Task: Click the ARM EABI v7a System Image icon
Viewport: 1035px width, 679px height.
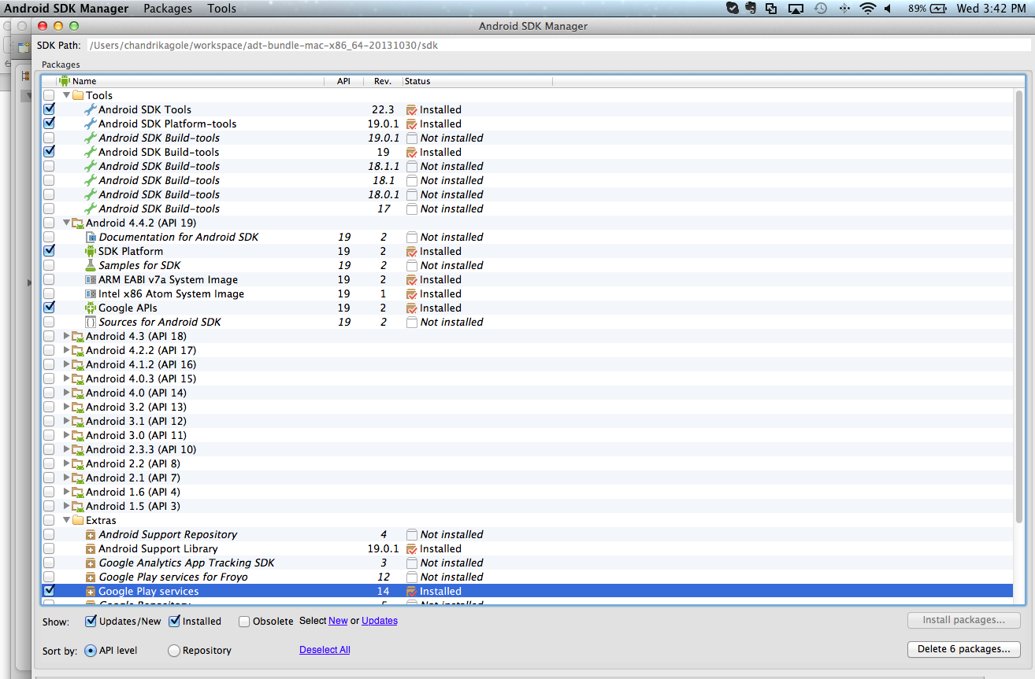Action: 91,279
